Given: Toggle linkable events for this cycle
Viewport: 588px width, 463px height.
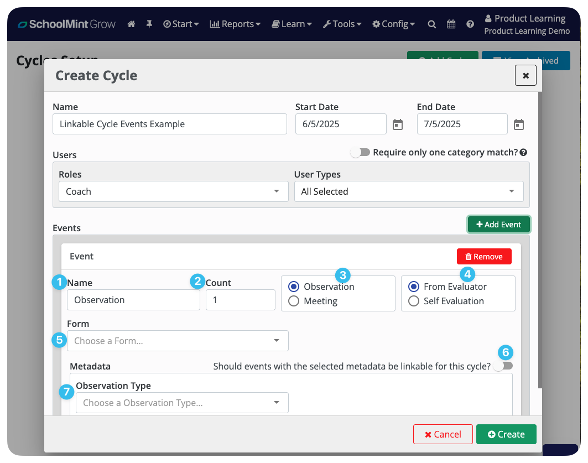Looking at the screenshot, I should tap(503, 366).
